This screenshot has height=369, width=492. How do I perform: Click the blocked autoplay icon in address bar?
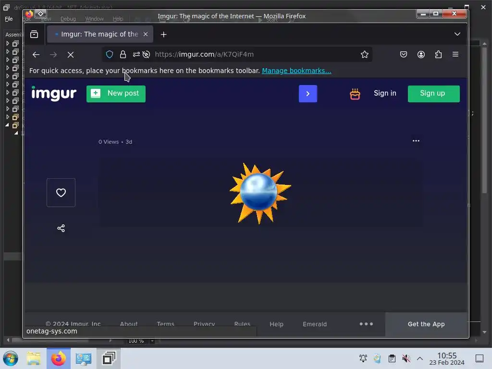pos(146,55)
